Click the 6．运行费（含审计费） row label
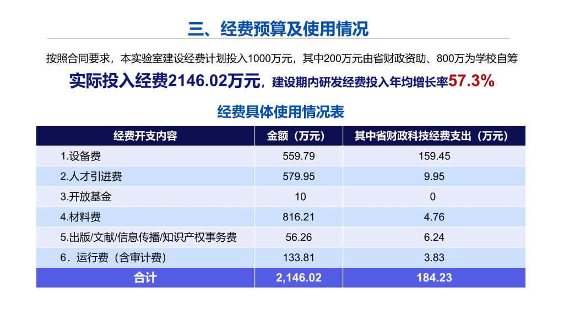The height and width of the screenshot is (316, 564). (x=113, y=257)
